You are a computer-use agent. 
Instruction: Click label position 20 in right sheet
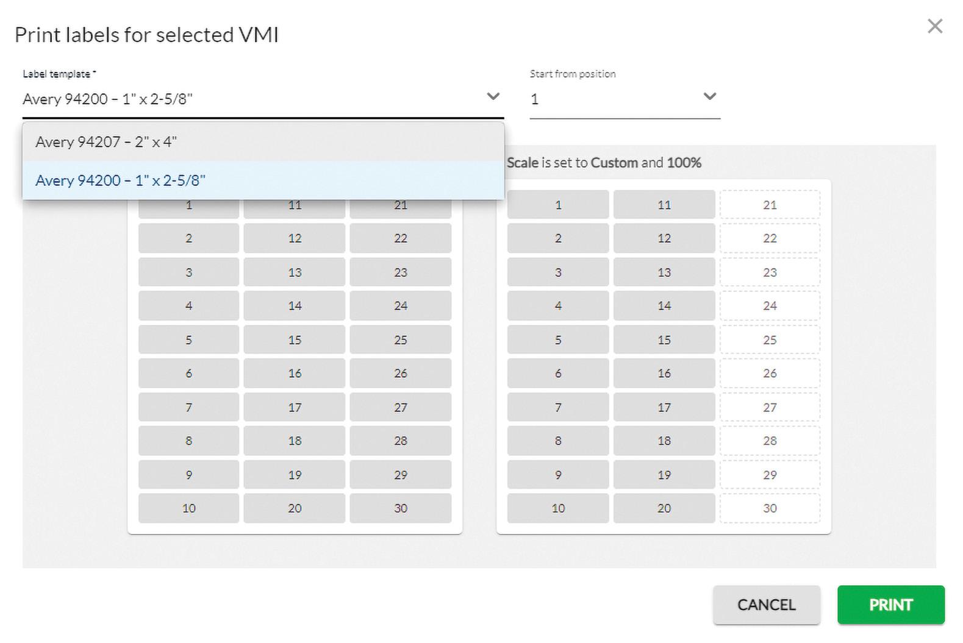[664, 508]
